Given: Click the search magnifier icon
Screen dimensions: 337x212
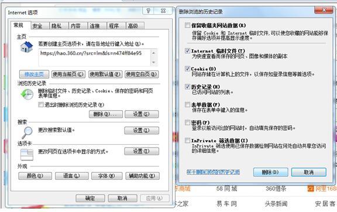Looking at the screenshot, I should tap(27, 132).
